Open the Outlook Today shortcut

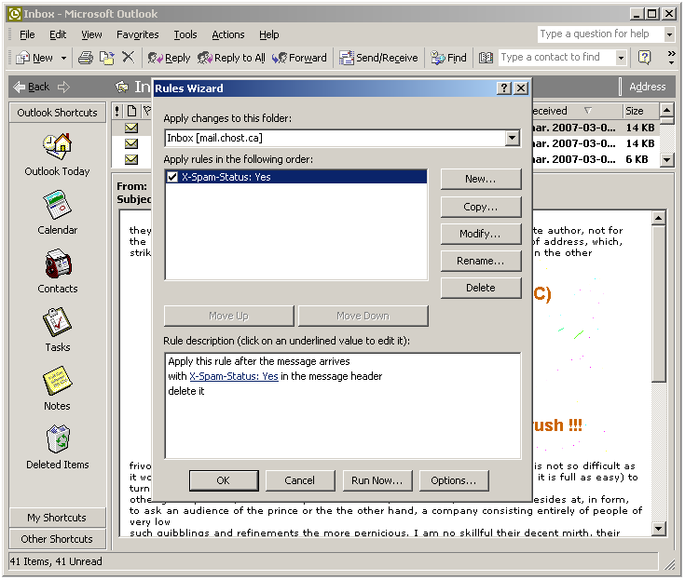pos(57,155)
